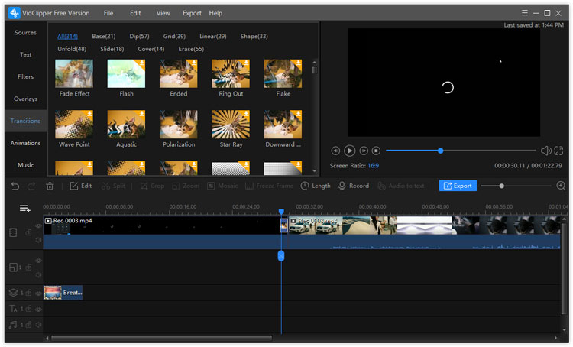The width and height of the screenshot is (573, 347).
Task: Toggle lock on the text track
Action: tap(28, 309)
